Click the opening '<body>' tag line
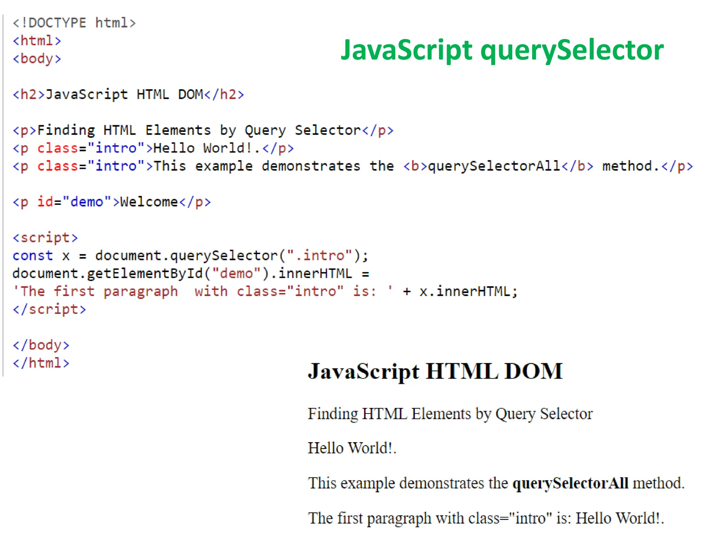This screenshot has width=717, height=537. click(37, 59)
